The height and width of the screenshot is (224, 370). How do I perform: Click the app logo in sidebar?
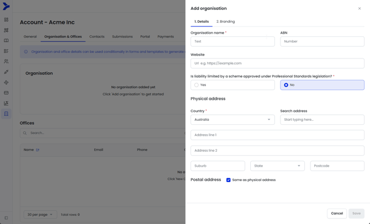6,6
